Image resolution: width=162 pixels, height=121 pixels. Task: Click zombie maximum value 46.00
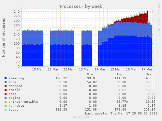151,90
